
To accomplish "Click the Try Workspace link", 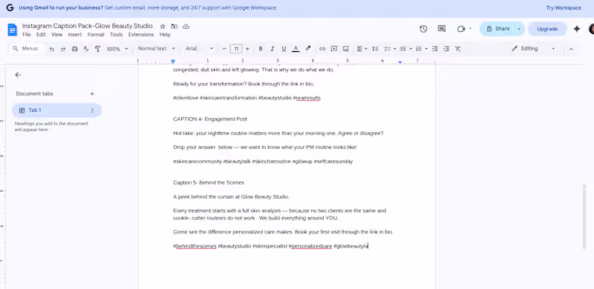I will (564, 7).
